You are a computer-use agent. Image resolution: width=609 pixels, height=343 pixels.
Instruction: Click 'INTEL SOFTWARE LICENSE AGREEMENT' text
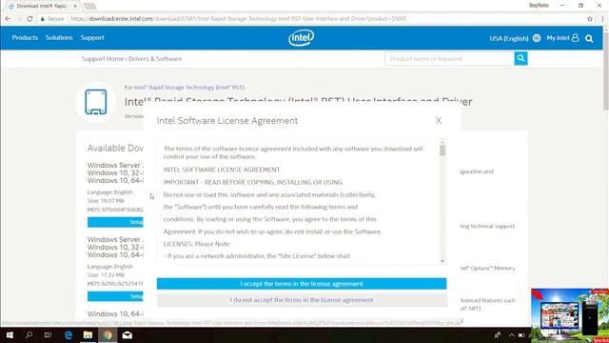[x=222, y=170]
